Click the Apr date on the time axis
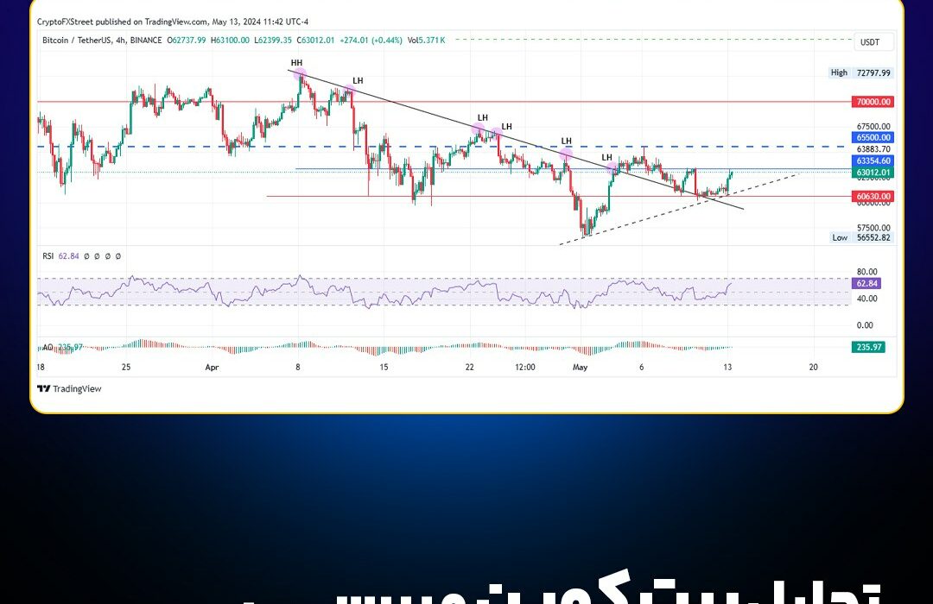This screenshot has height=604, width=933. [212, 368]
